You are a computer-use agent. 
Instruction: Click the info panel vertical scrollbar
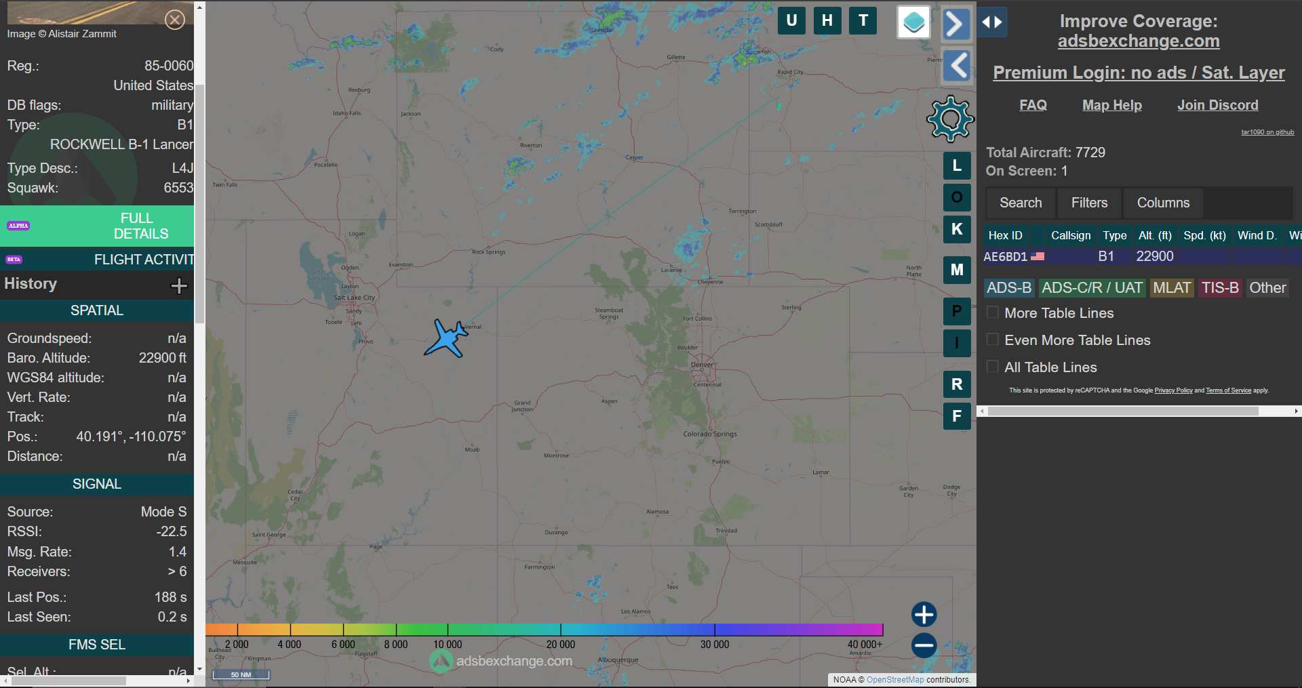pos(199,203)
